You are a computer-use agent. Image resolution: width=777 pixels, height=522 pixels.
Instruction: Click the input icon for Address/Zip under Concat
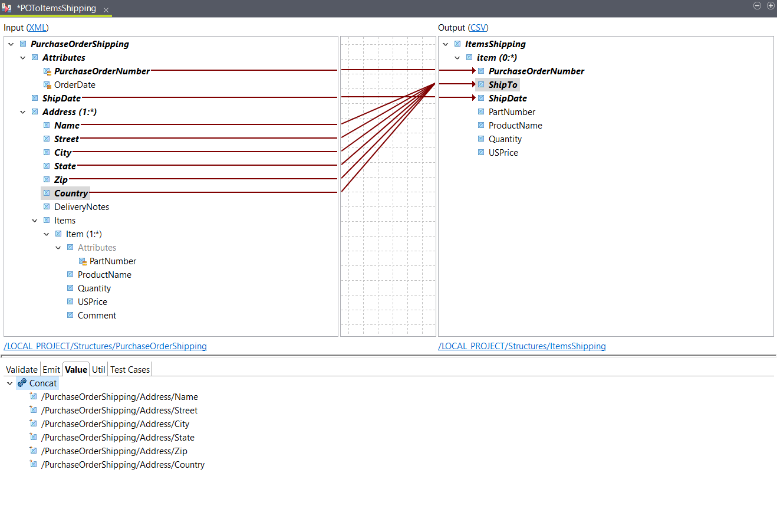[34, 451]
